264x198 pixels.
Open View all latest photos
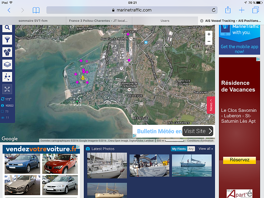click(205, 149)
